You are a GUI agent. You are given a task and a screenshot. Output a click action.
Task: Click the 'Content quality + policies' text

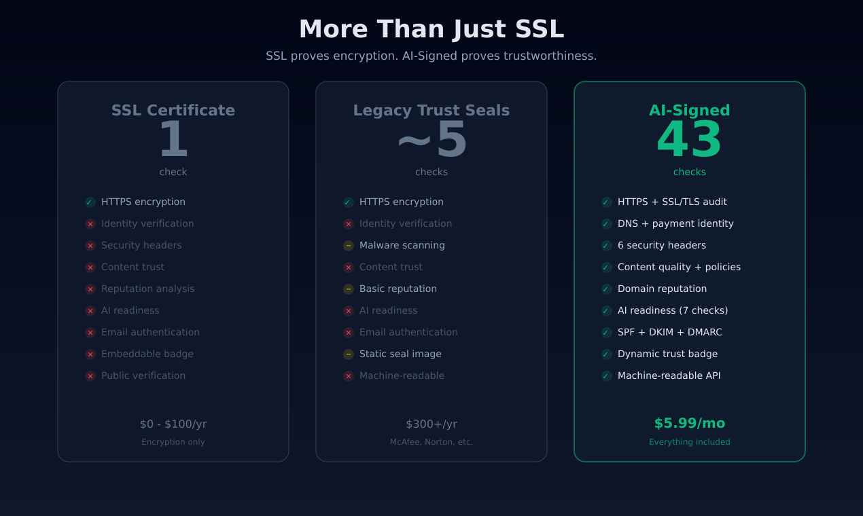(679, 268)
